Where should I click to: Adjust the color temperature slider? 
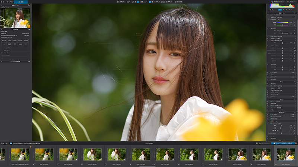282,23
